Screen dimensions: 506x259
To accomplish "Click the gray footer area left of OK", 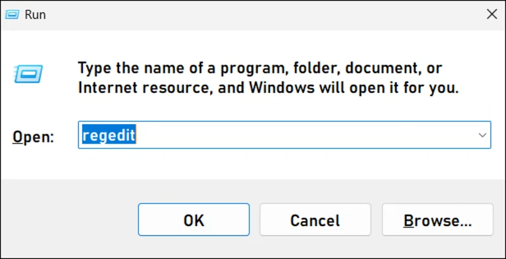I will [70, 220].
